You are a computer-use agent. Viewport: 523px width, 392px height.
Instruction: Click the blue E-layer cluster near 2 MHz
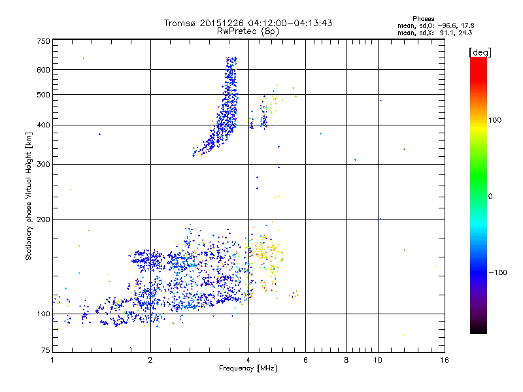148,260
